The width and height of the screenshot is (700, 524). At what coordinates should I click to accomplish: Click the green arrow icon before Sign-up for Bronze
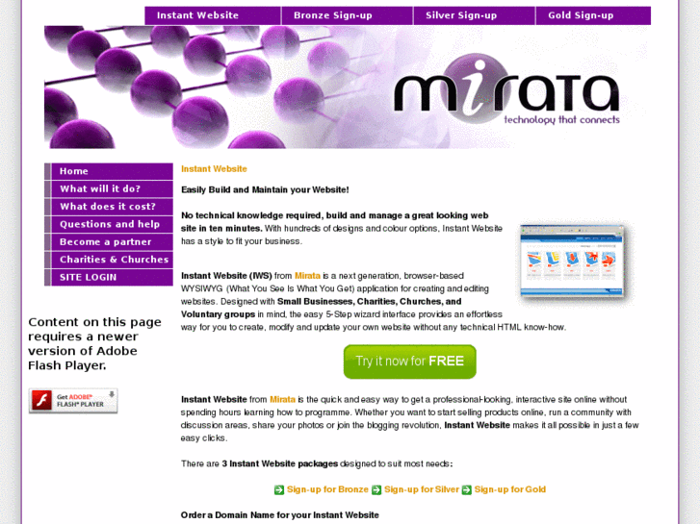(x=279, y=490)
